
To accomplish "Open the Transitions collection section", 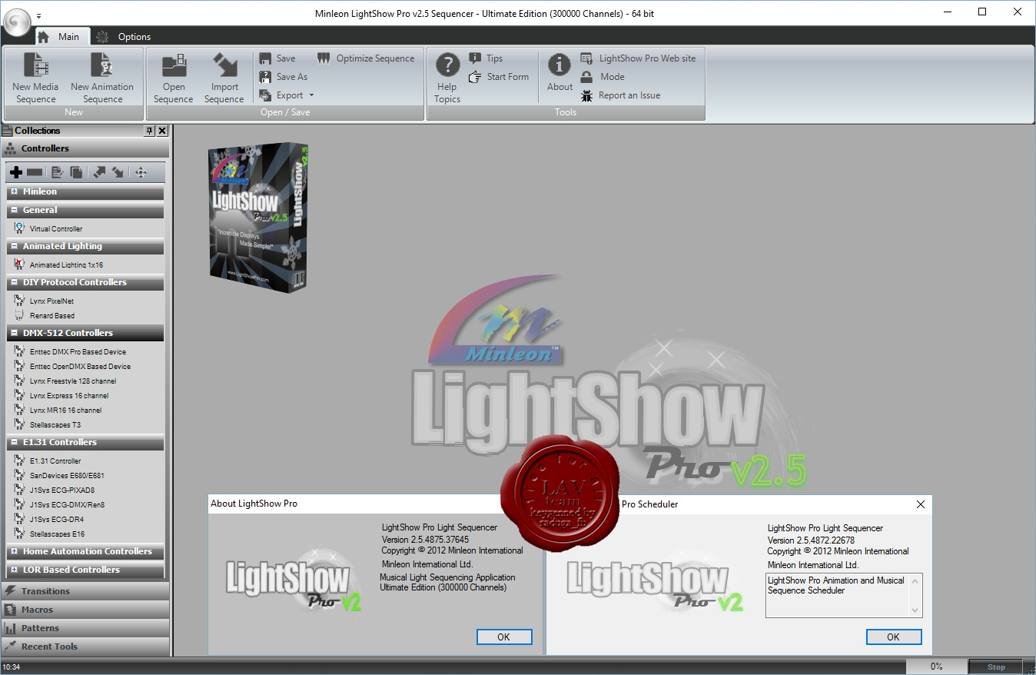I will [x=85, y=591].
